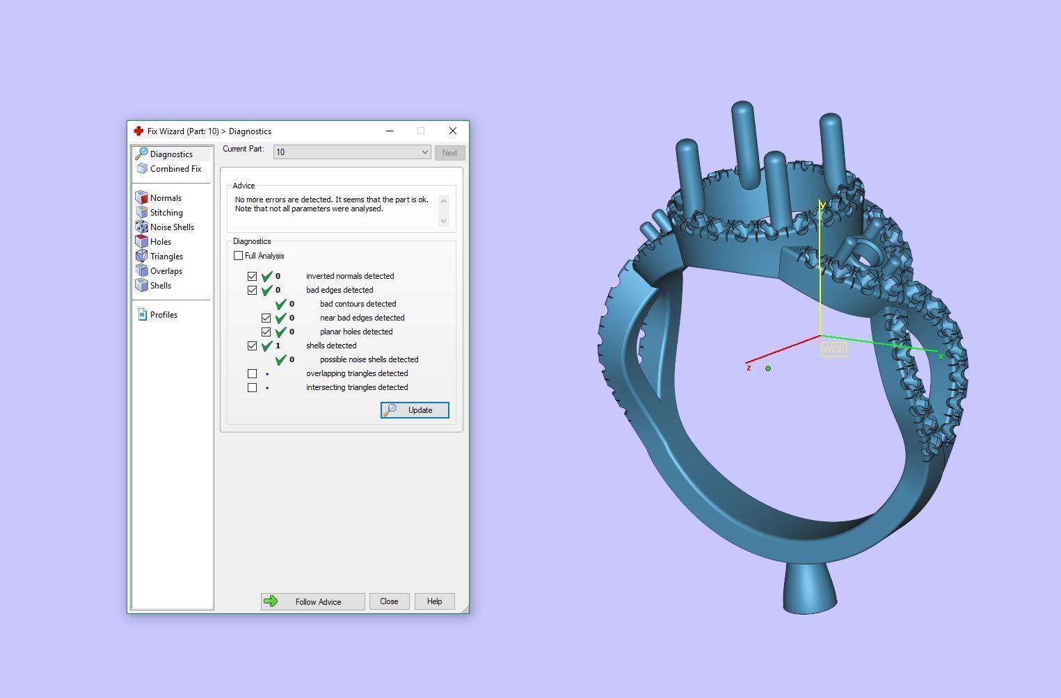This screenshot has width=1061, height=698.
Task: Uncheck near bad edges detected checkbox
Action: [266, 318]
